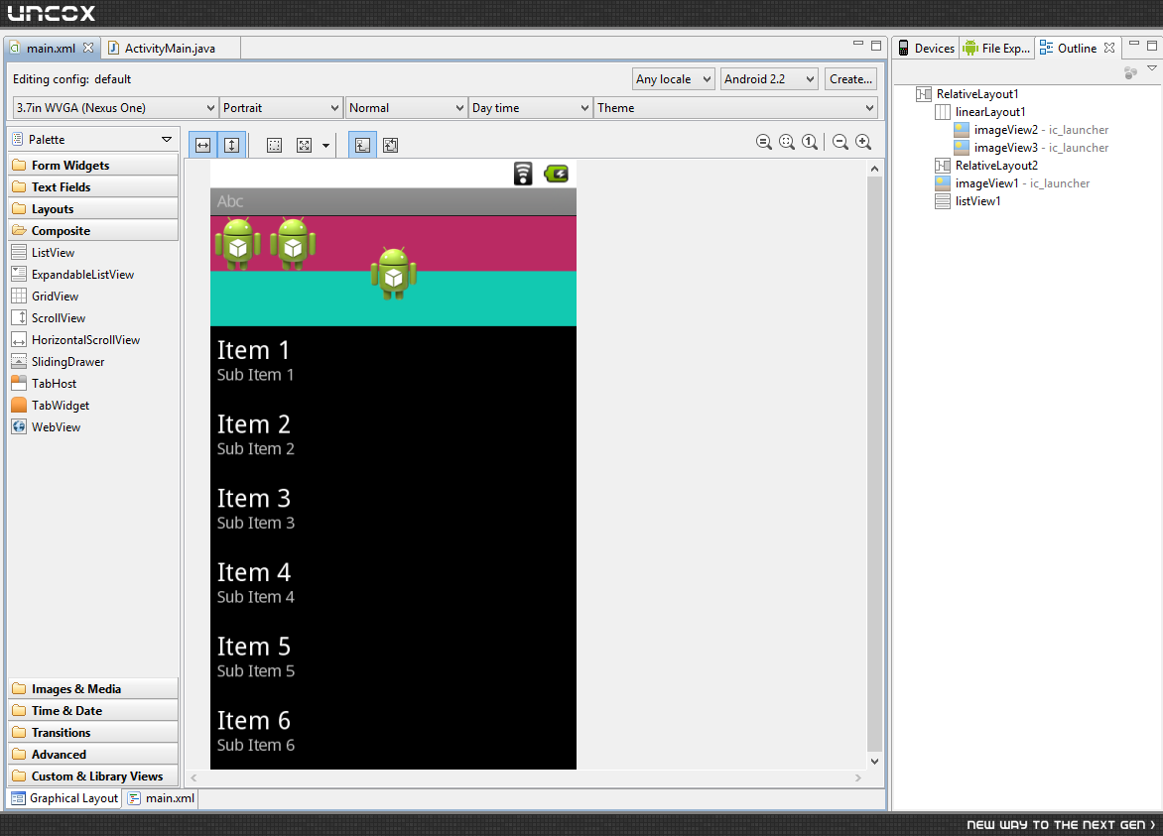The image size is (1163, 836).
Task: Open the Outline view menu arrow
Action: click(x=1151, y=68)
